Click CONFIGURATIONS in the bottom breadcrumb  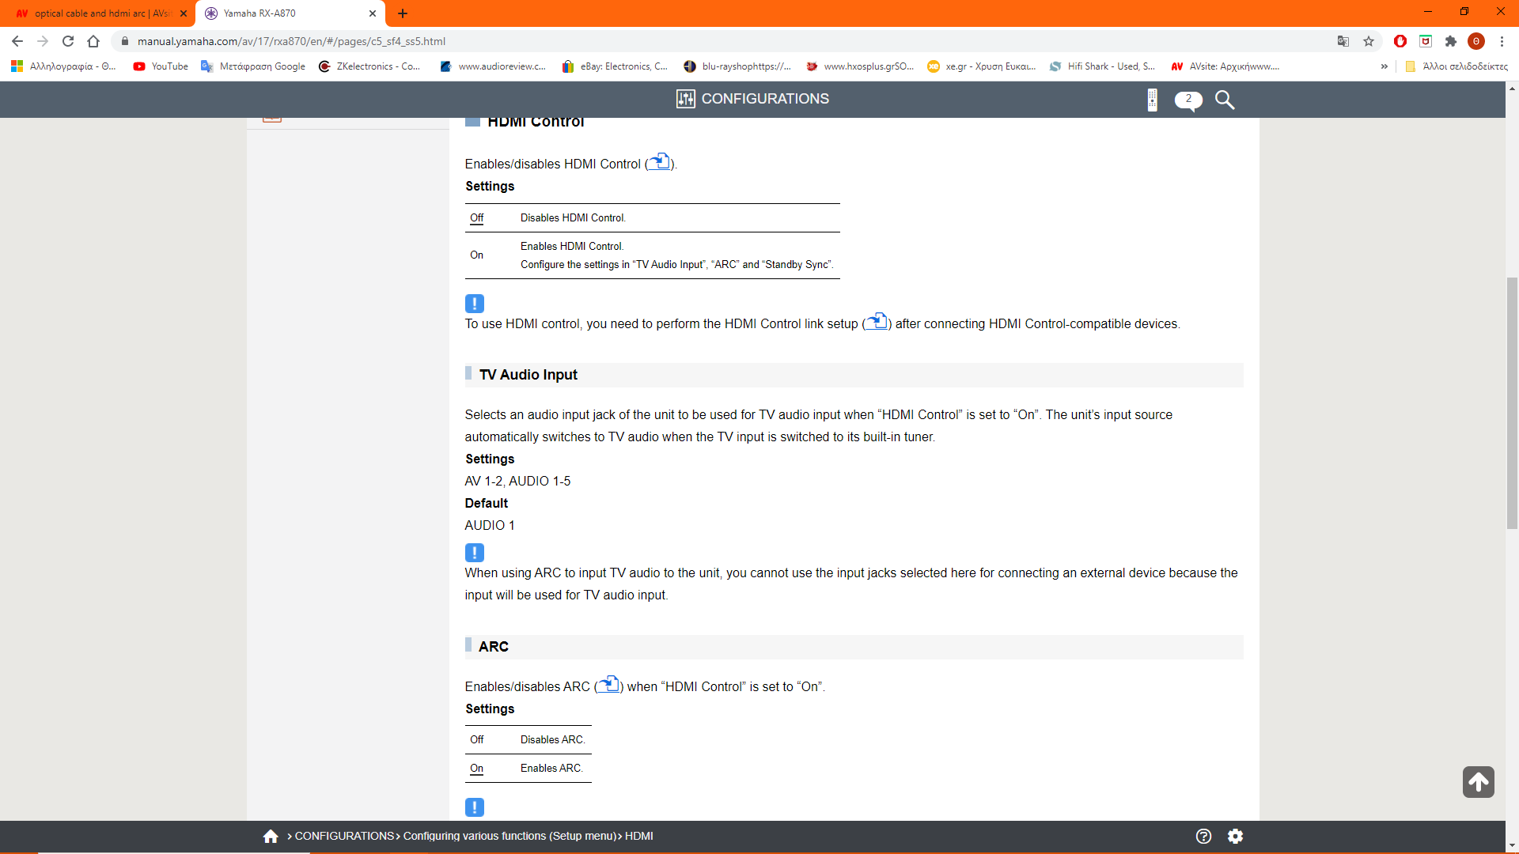[344, 836]
